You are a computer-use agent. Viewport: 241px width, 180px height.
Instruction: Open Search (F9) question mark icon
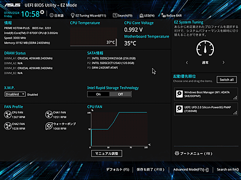coord(115,15)
